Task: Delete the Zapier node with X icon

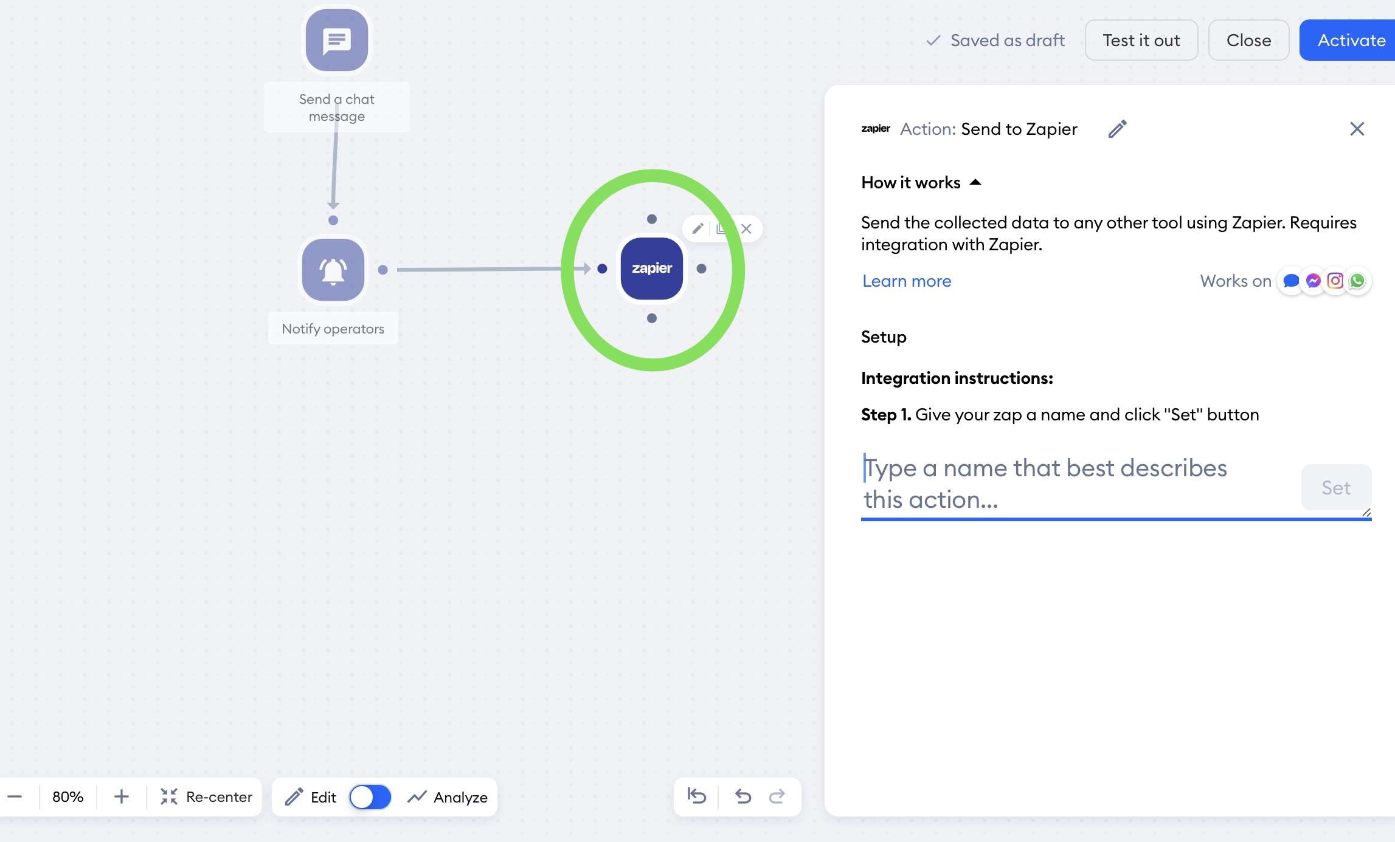Action: [746, 228]
